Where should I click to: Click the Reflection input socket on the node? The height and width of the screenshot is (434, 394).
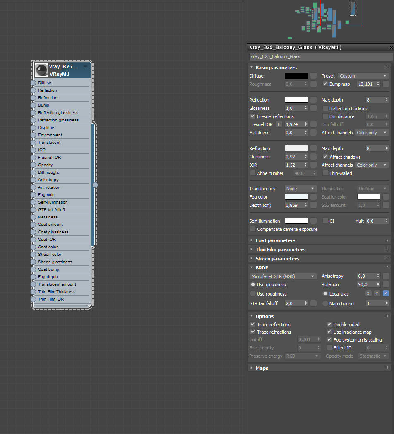pos(33,90)
